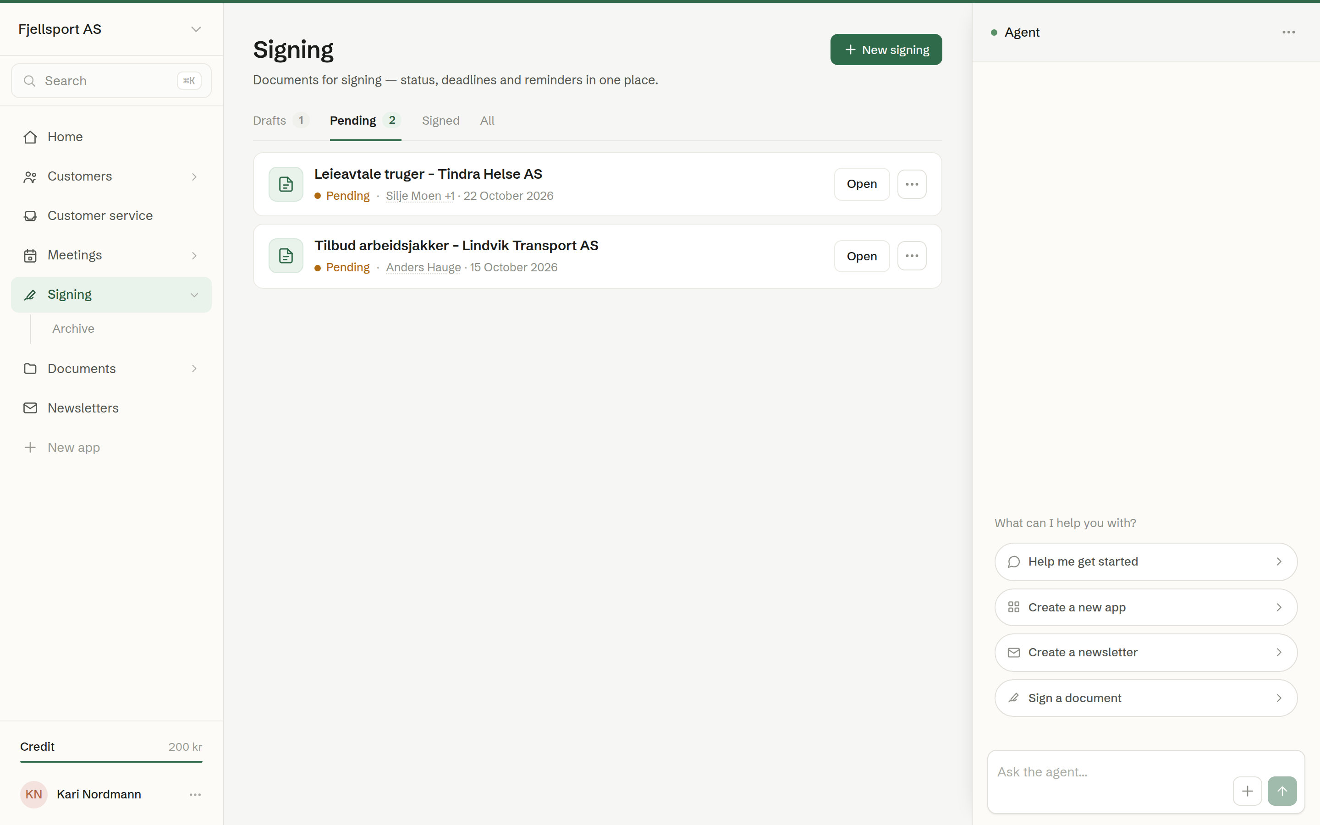Screen dimensions: 1320x825
Task: Open Agent panel three-dot menu
Action: pyautogui.click(x=1289, y=32)
